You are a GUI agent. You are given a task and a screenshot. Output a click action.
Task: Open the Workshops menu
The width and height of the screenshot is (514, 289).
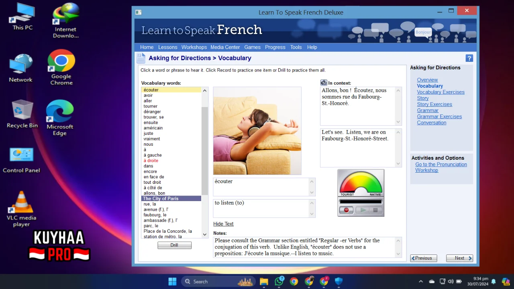point(194,47)
